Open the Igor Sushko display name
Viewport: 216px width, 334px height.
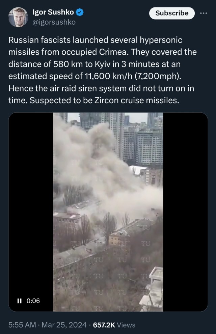(x=53, y=12)
